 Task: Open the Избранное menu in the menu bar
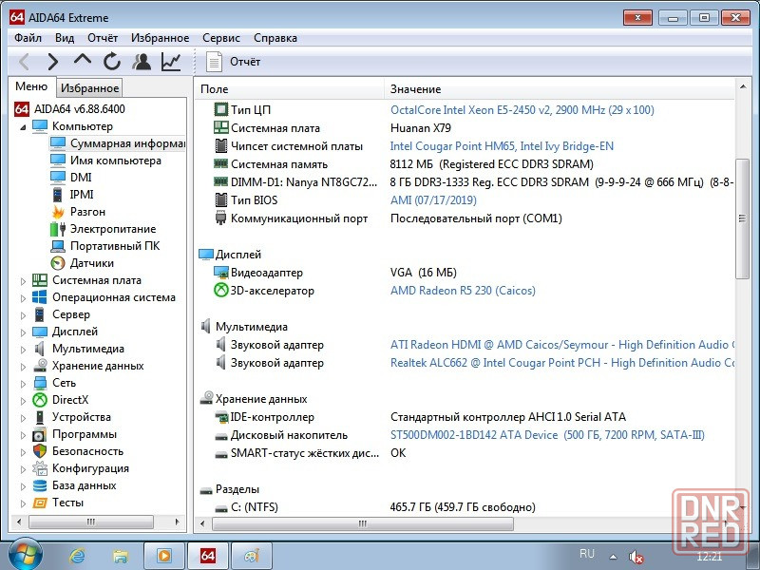click(x=160, y=38)
